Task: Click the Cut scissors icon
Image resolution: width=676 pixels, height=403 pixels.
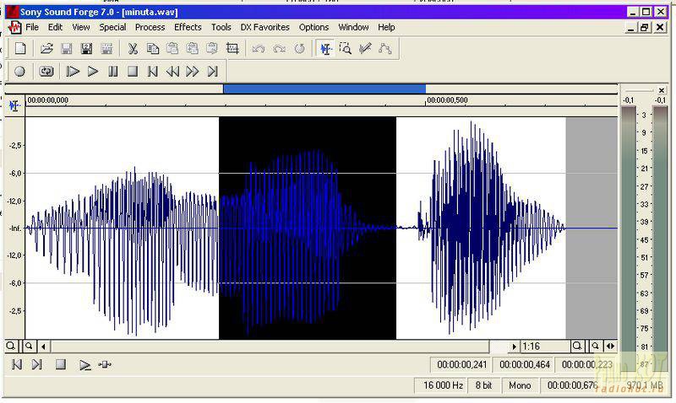Action: 133,49
